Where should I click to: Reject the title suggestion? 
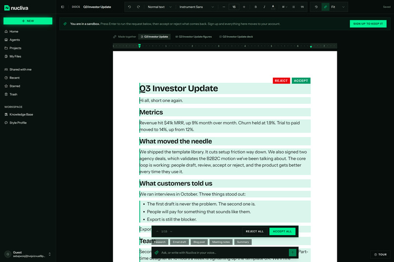click(281, 81)
